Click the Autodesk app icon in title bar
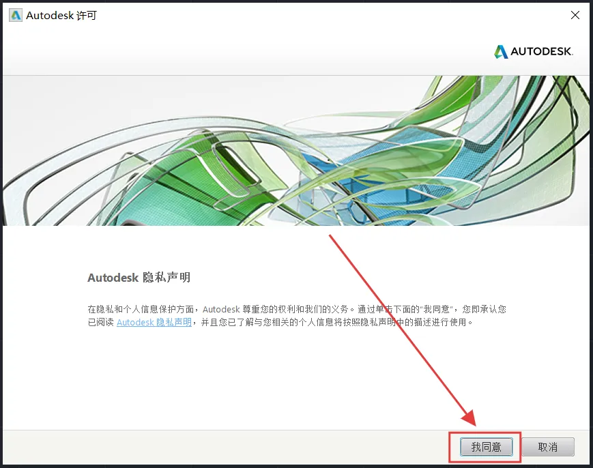Screen dimensions: 593x468 (16, 15)
